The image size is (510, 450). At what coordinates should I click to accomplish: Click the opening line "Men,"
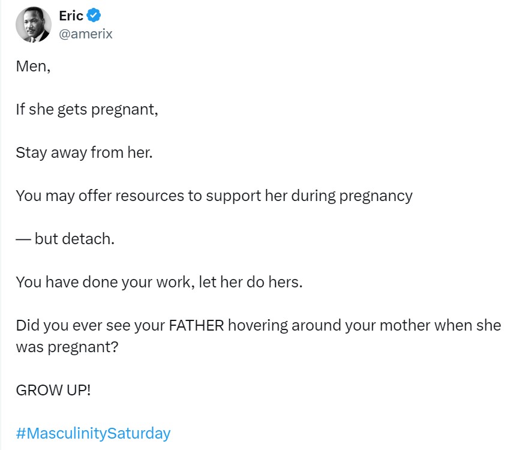point(33,67)
